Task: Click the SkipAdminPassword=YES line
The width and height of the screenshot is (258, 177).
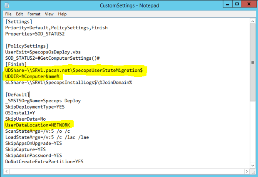Action: pyautogui.click(x=34, y=156)
